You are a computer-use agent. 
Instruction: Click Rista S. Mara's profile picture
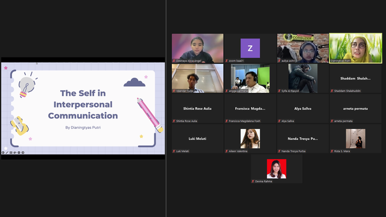click(355, 139)
